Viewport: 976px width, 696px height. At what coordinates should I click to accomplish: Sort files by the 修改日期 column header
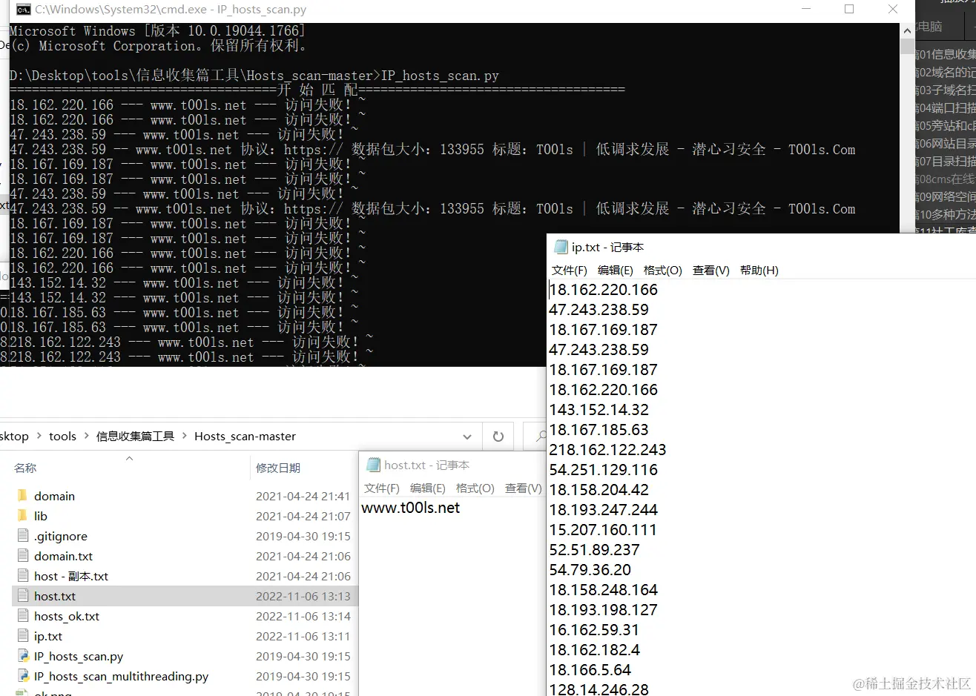[x=278, y=468]
